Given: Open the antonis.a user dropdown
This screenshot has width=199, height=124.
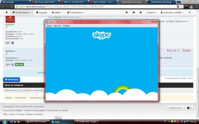Looking at the screenshot, I should click(172, 13).
